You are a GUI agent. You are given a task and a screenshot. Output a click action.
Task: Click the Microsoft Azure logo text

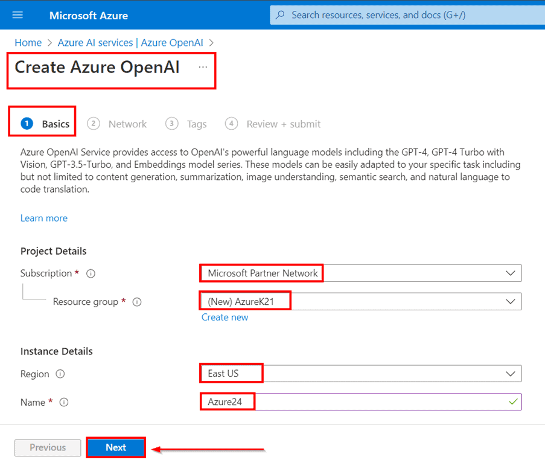point(89,15)
